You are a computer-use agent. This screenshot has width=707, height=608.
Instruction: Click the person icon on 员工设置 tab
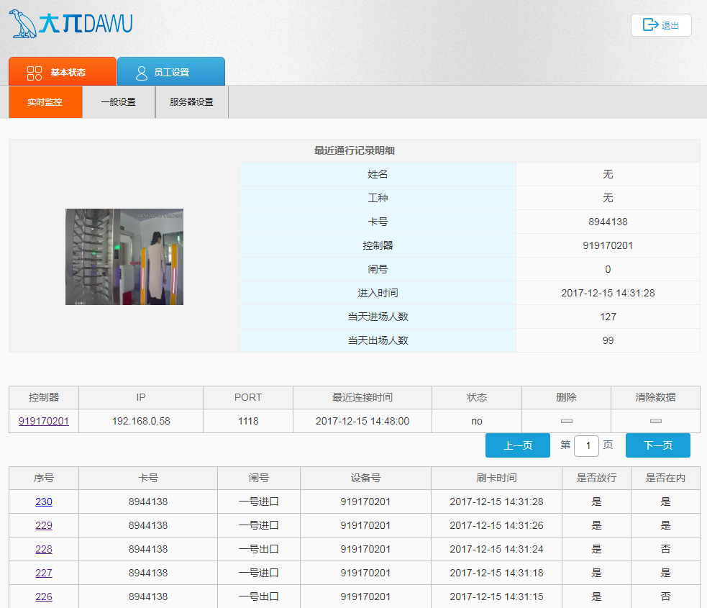tap(142, 73)
